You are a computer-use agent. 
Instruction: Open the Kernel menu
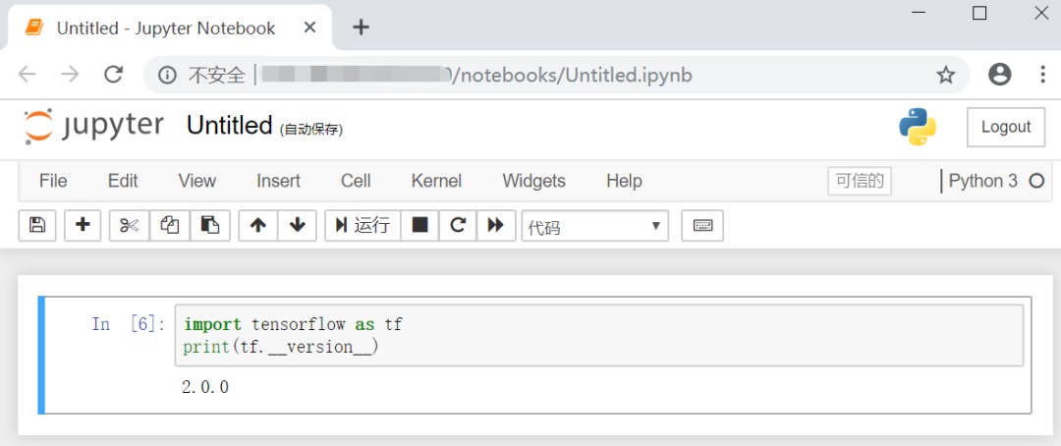click(436, 181)
